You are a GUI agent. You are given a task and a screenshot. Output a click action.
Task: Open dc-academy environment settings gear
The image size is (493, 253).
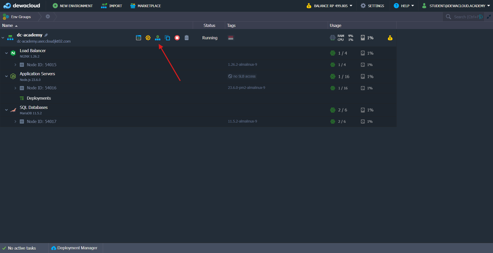(148, 38)
